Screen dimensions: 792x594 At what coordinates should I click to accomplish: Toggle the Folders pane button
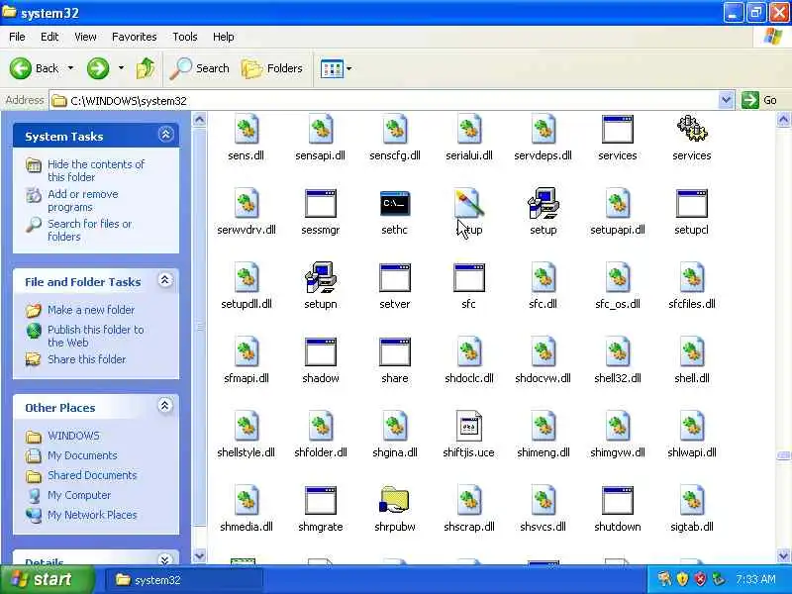point(272,68)
